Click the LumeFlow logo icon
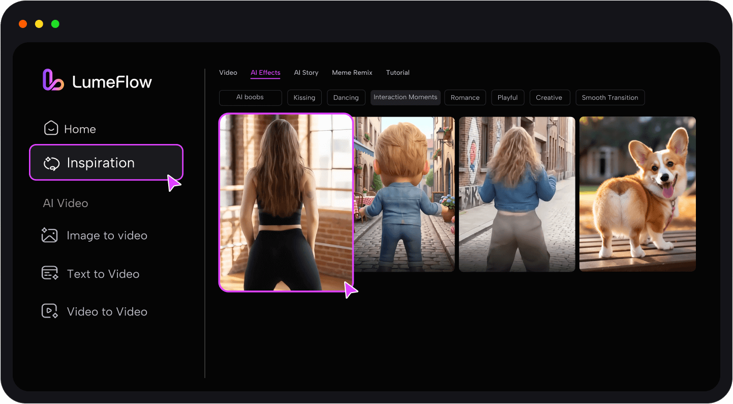Viewport: 733px width, 404px height. (x=53, y=80)
